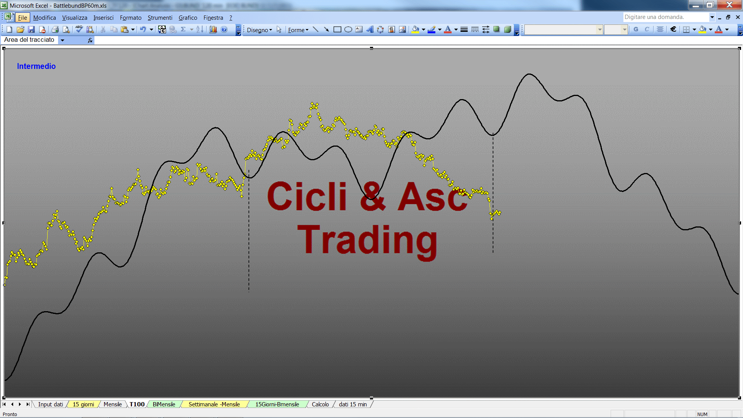This screenshot has width=743, height=418.
Task: Choose the Select Objects arrow pointer
Action: pyautogui.click(x=279, y=29)
